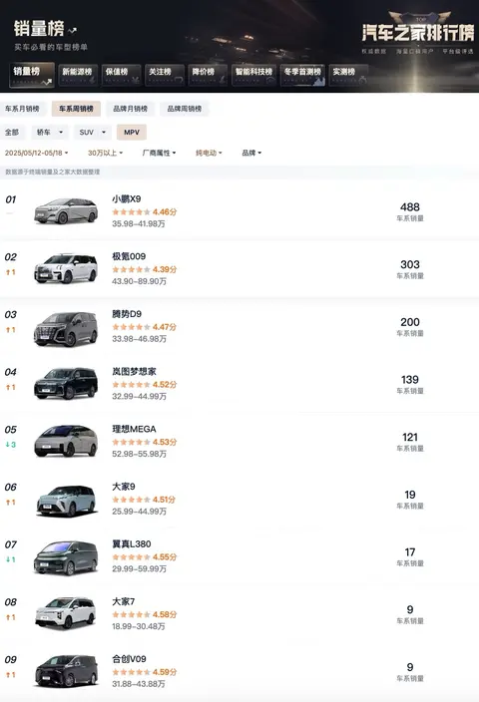Open the 品牌 filter dropdown

[x=251, y=154]
